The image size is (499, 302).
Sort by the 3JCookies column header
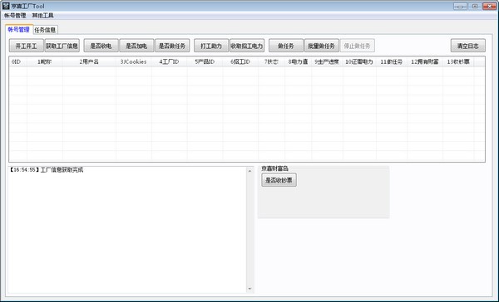tap(134, 61)
